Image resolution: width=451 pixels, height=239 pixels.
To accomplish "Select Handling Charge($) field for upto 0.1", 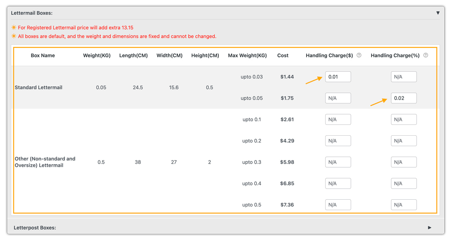I will click(338, 119).
